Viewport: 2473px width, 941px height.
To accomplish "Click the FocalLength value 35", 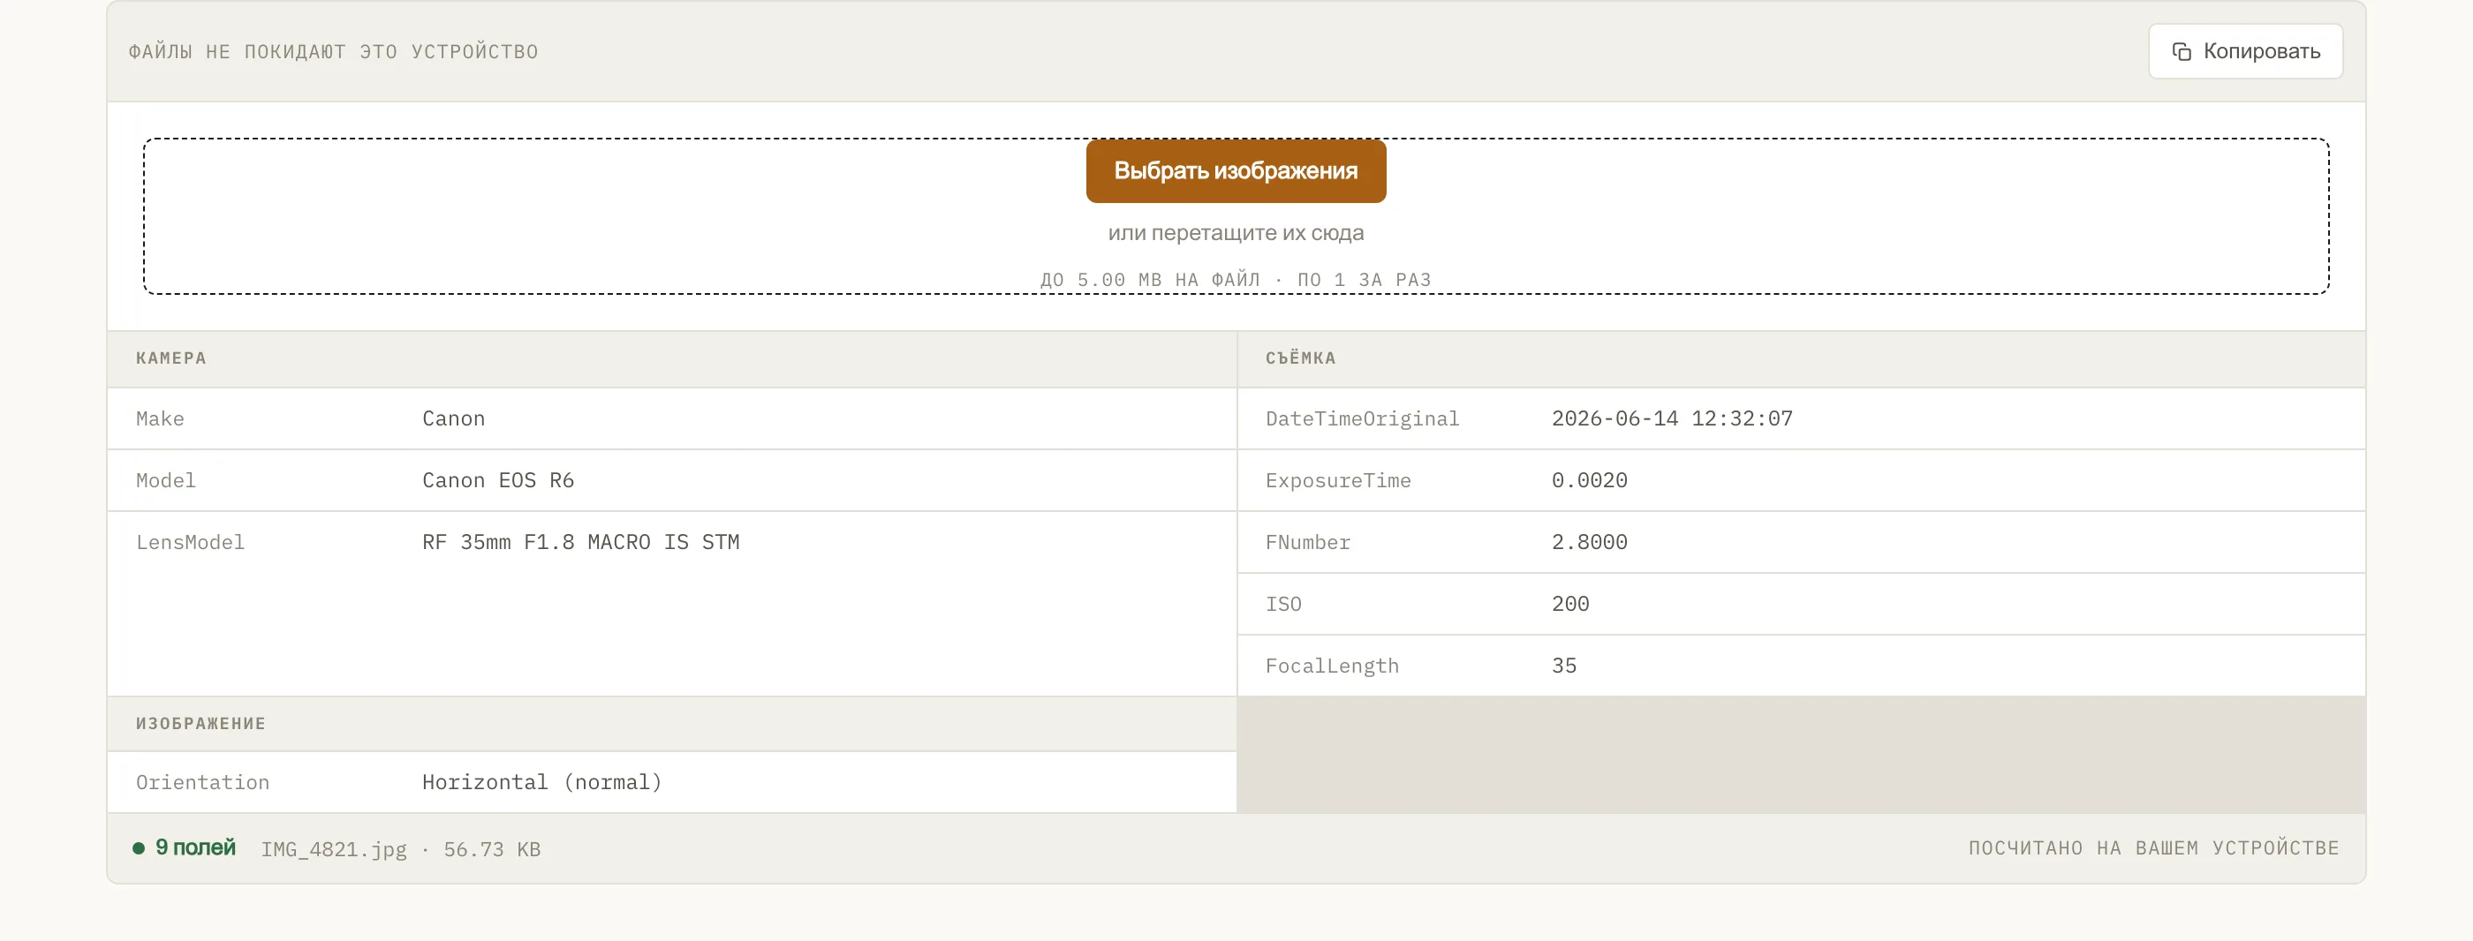I will click(x=1563, y=666).
